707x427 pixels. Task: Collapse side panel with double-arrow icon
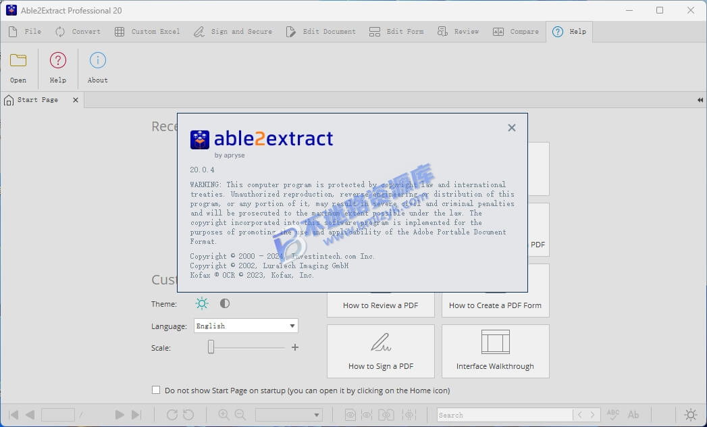(x=700, y=100)
